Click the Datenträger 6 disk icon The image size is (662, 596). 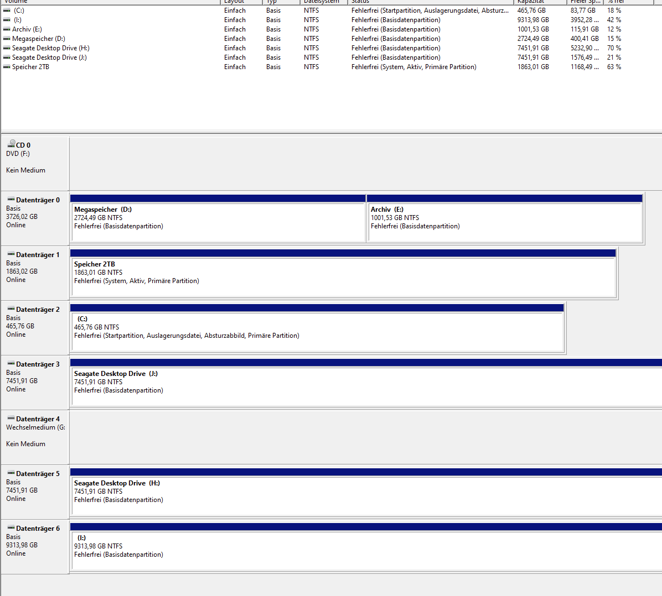11,527
